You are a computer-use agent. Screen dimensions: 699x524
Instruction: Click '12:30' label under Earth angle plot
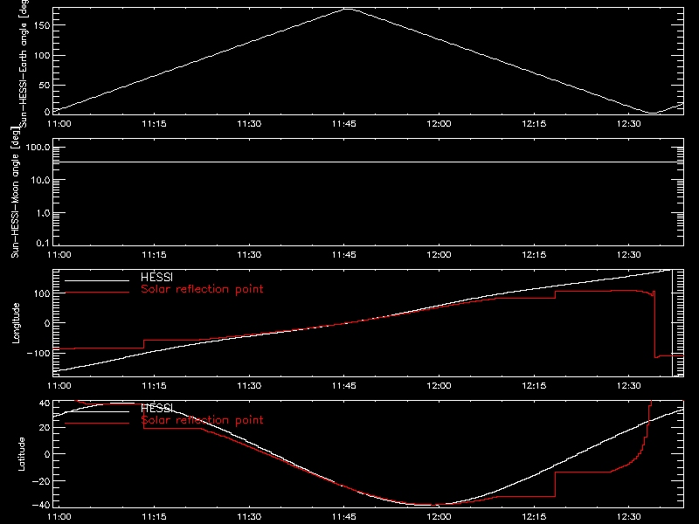tap(629, 123)
